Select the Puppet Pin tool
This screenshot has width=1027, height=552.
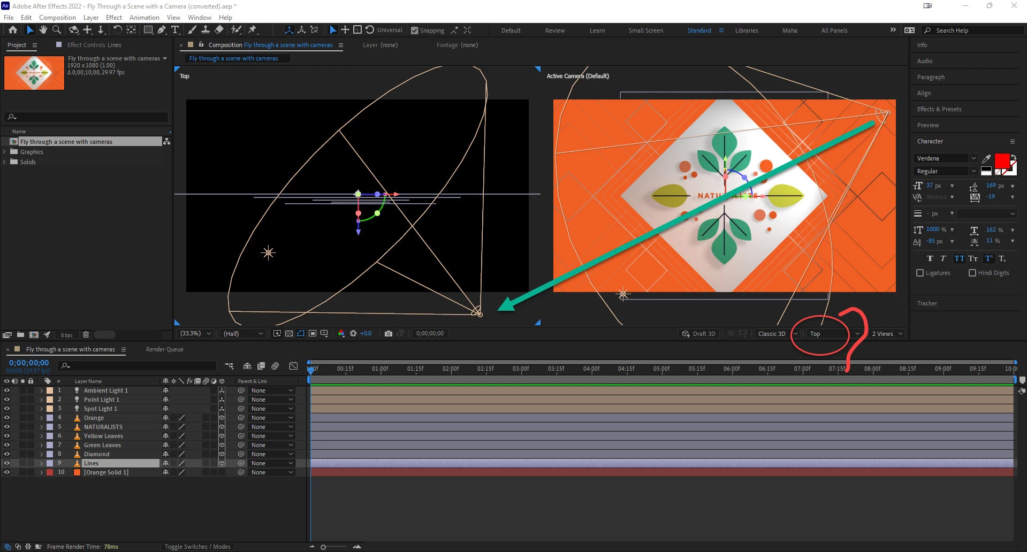coord(253,30)
